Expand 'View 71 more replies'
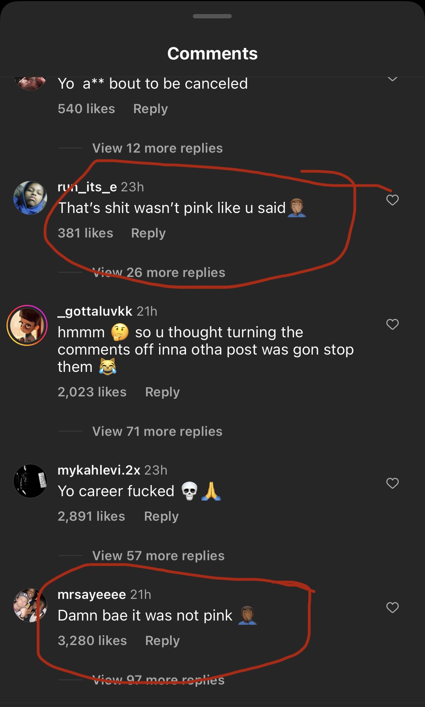The height and width of the screenshot is (707, 425). (157, 431)
